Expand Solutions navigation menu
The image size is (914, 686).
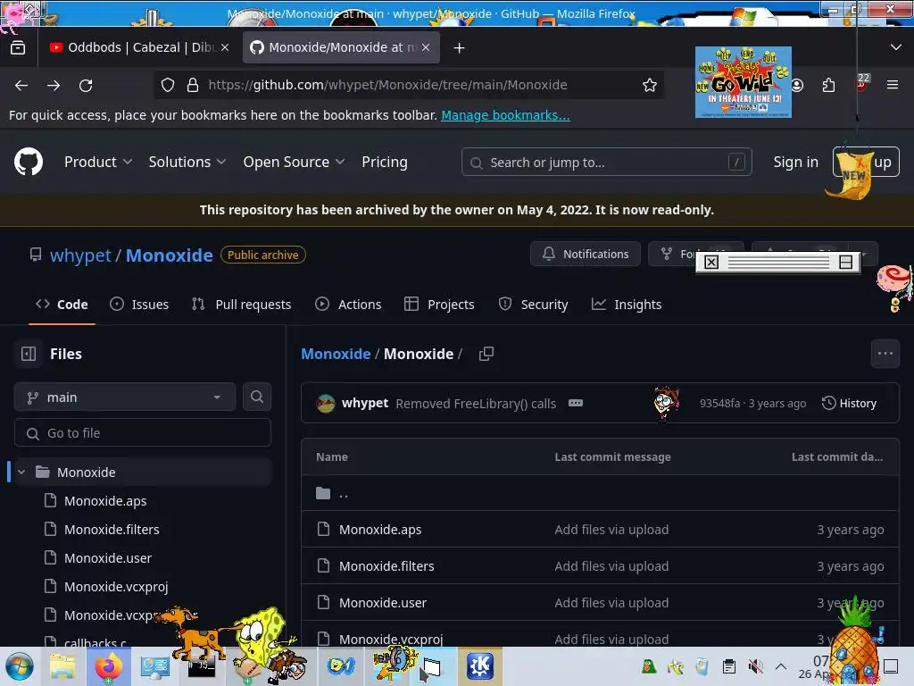187,162
